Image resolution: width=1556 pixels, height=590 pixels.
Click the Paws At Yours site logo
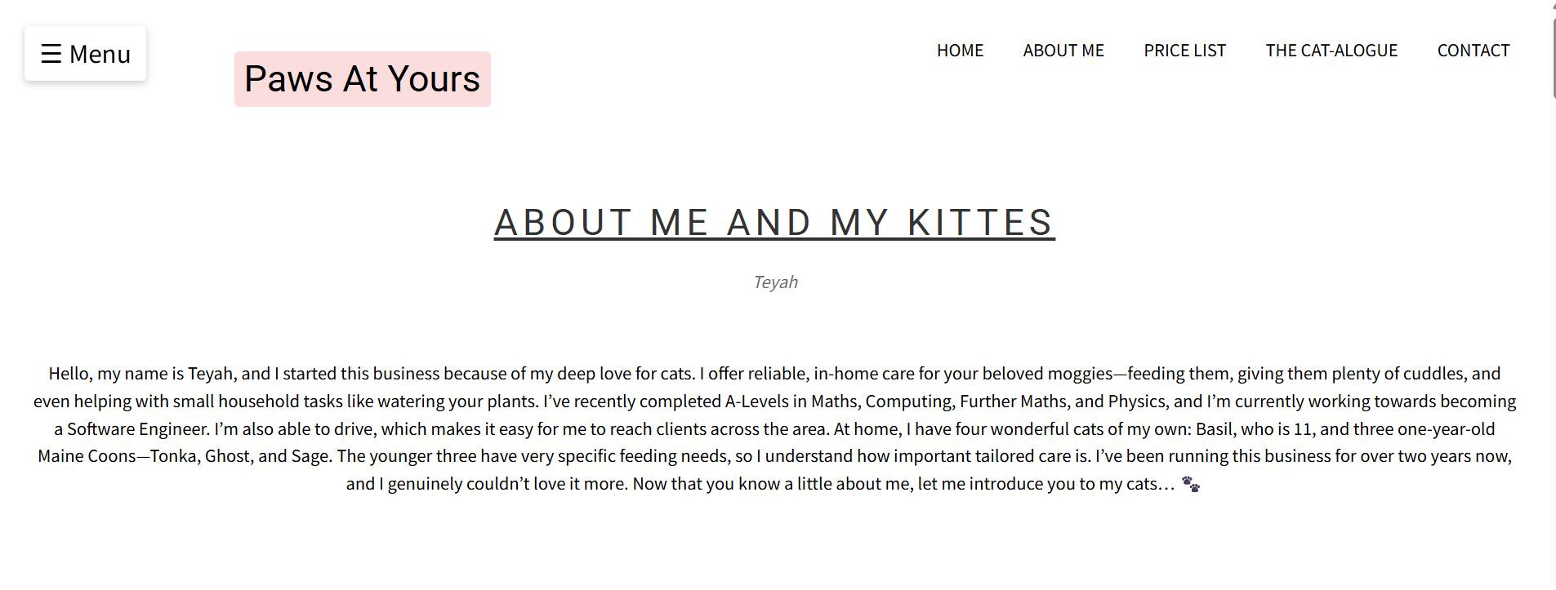362,79
